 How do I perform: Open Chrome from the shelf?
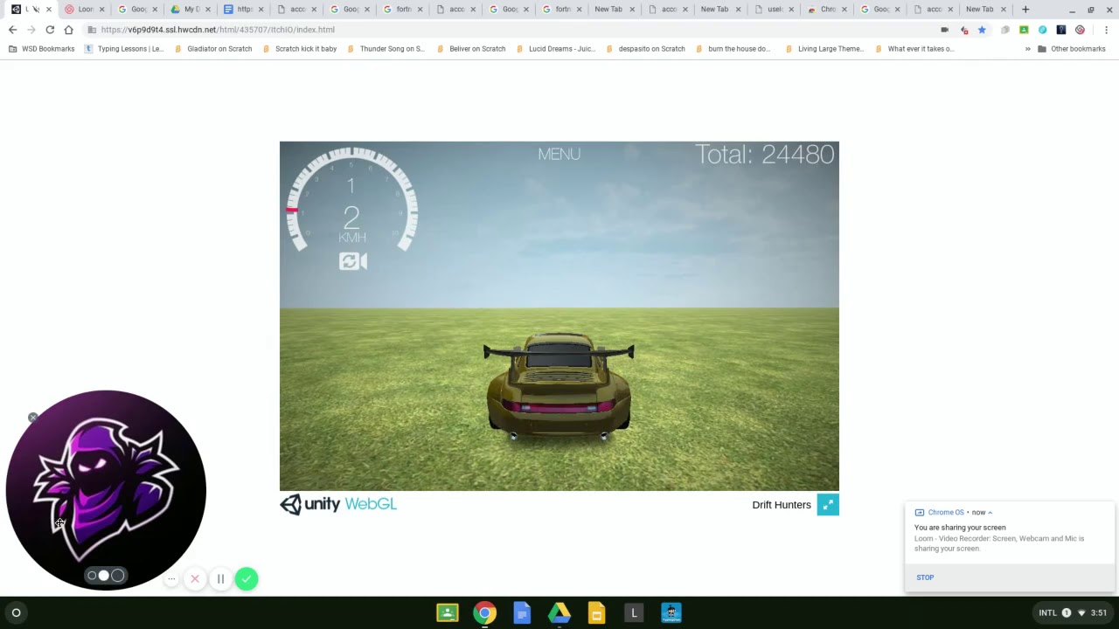484,613
